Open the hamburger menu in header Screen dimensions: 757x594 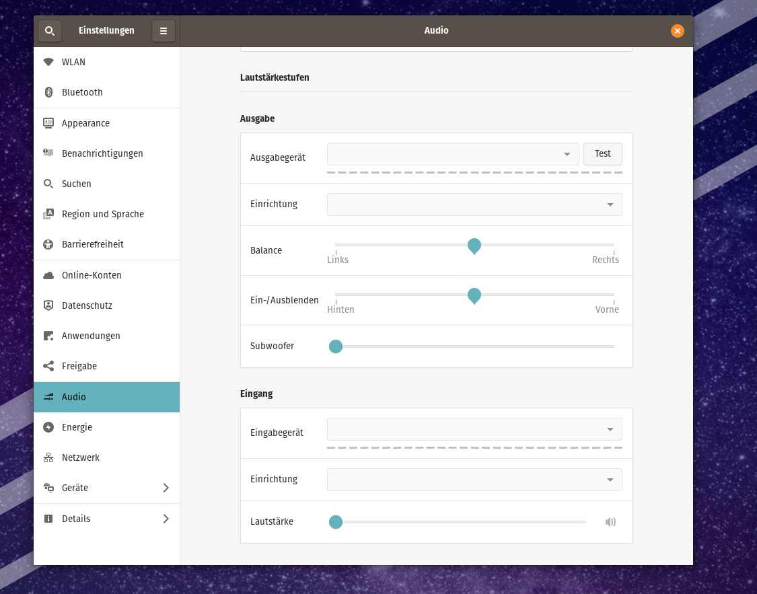164,31
